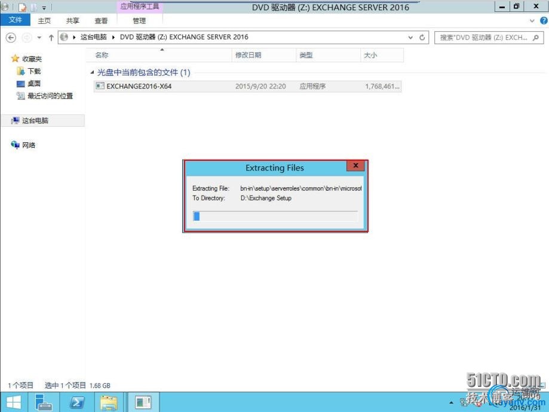This screenshot has width=549, height=412.
Task: Click the Forward navigation arrow
Action: (27, 37)
